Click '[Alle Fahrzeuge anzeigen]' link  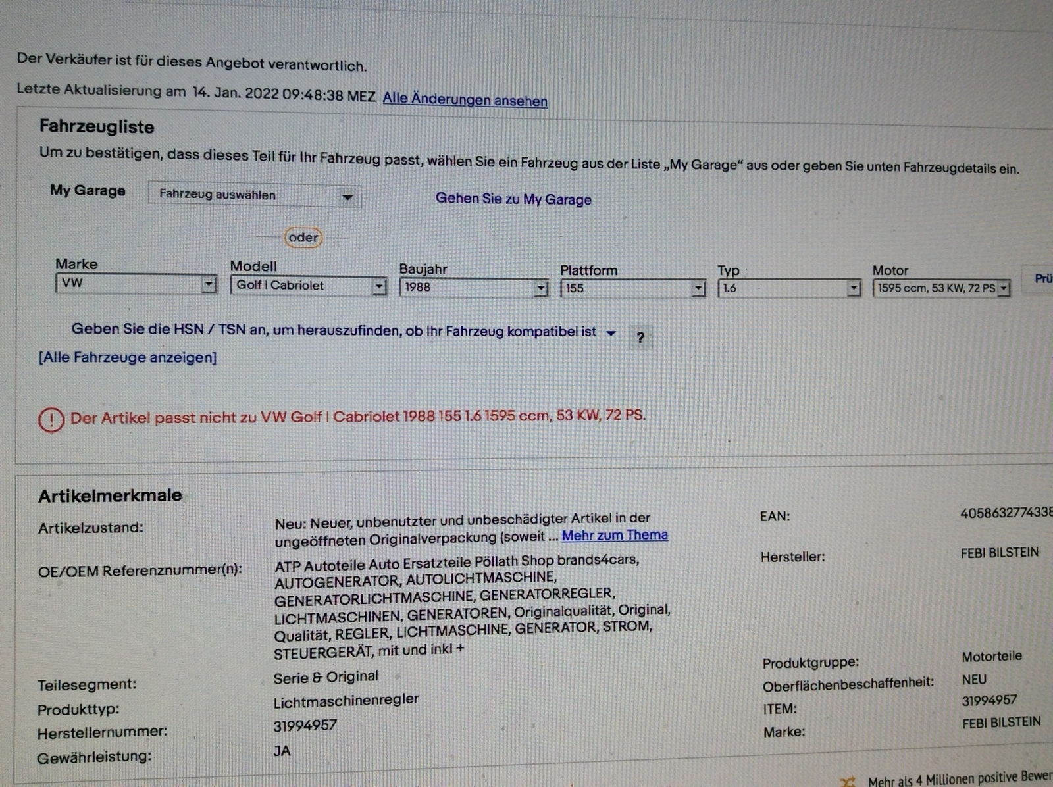click(128, 357)
